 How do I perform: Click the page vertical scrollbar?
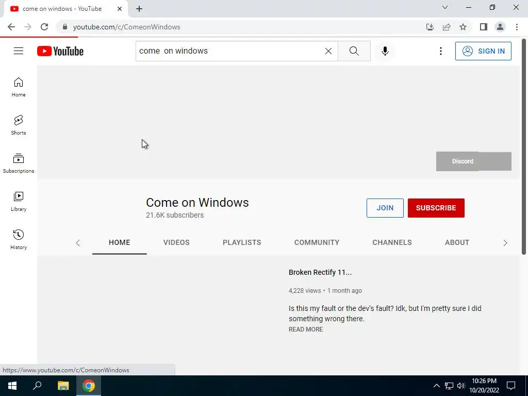[x=524, y=146]
